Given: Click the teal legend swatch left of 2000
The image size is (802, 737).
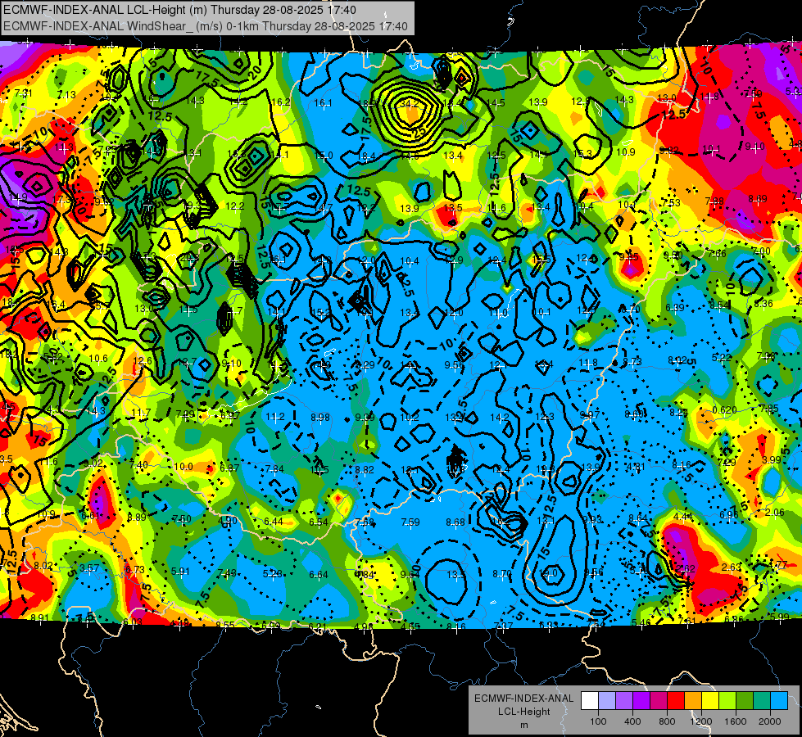Looking at the screenshot, I should (762, 701).
